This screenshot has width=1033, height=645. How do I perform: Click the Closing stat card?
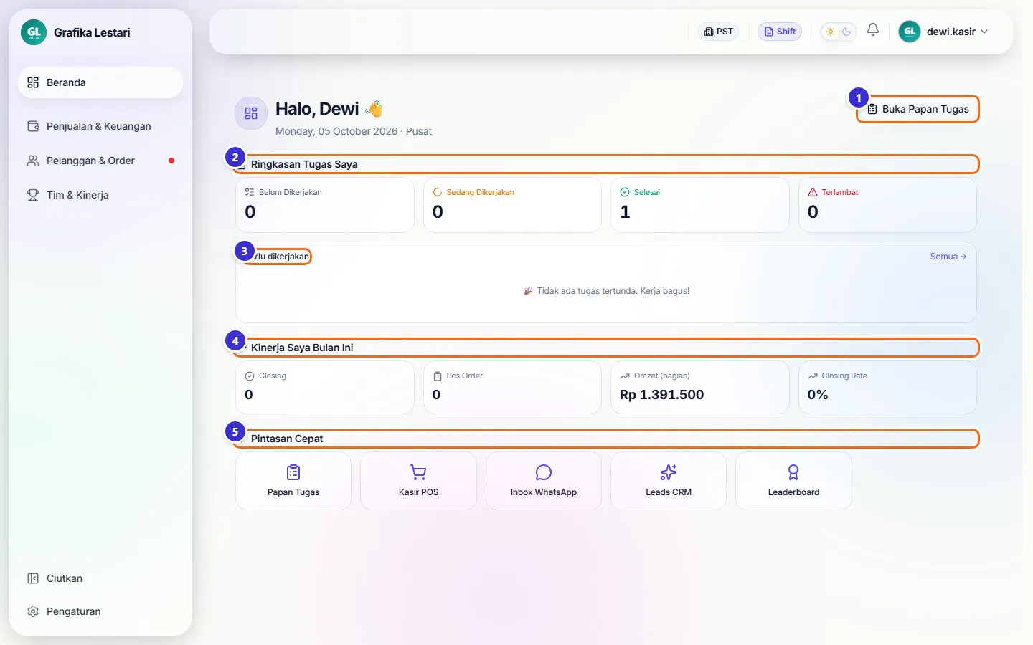point(325,387)
